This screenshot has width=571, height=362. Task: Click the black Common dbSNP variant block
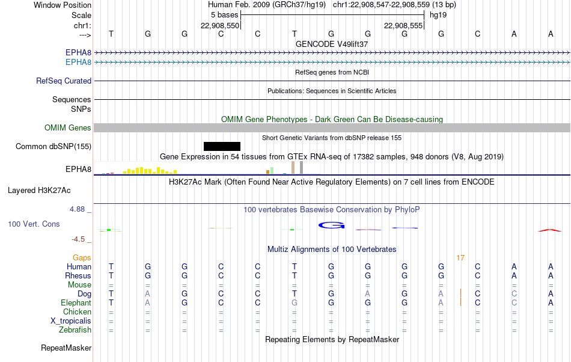222,146
